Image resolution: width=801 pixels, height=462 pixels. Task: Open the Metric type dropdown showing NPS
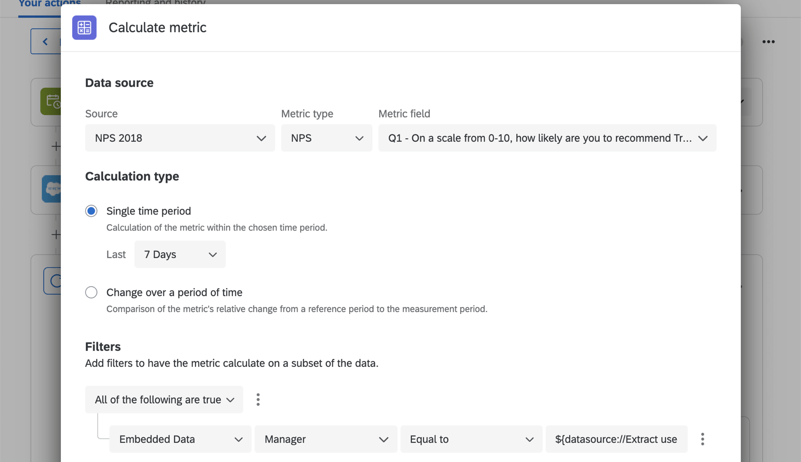326,138
